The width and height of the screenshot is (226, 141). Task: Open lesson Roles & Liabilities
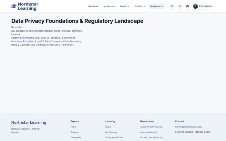tap(42, 45)
